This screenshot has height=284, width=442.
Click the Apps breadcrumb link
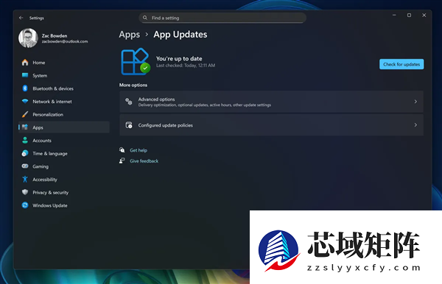[x=130, y=35]
